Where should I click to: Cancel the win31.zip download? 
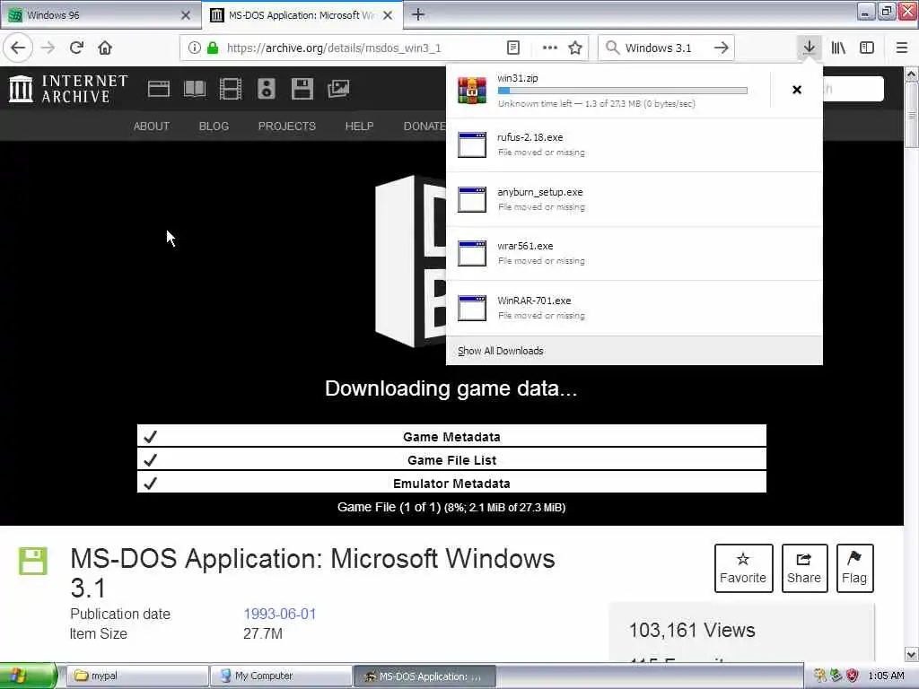[x=797, y=90]
